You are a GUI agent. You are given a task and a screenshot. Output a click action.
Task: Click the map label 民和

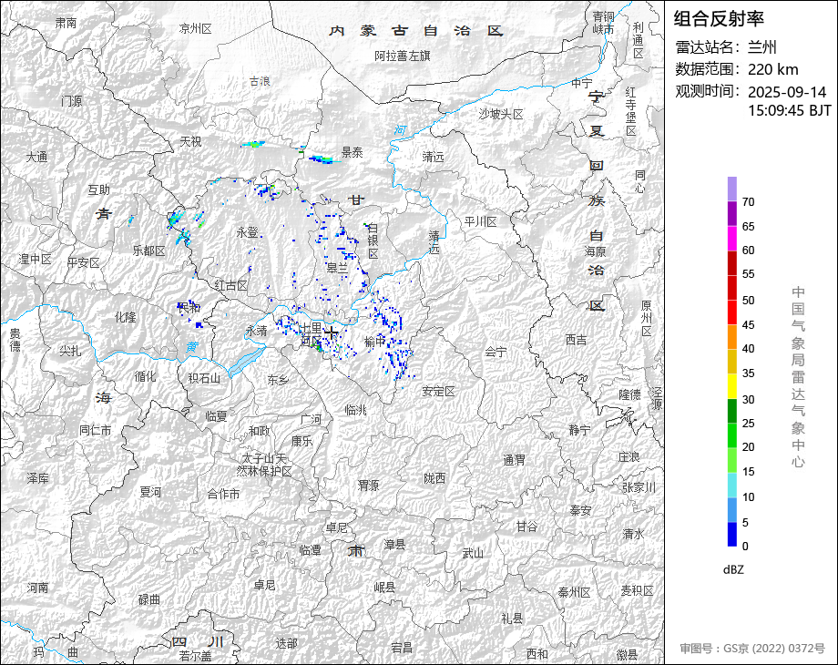(x=189, y=307)
